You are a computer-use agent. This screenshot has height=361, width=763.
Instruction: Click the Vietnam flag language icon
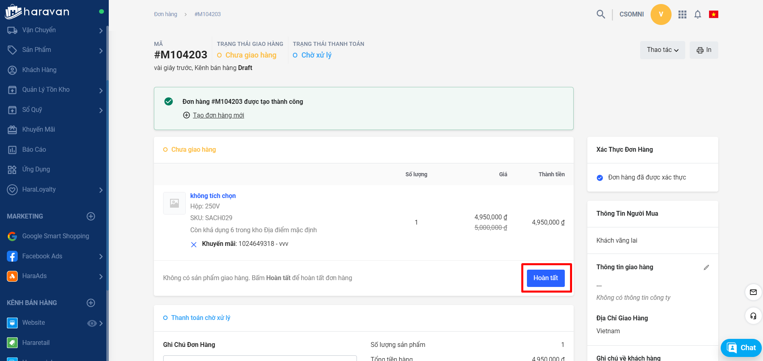713,14
